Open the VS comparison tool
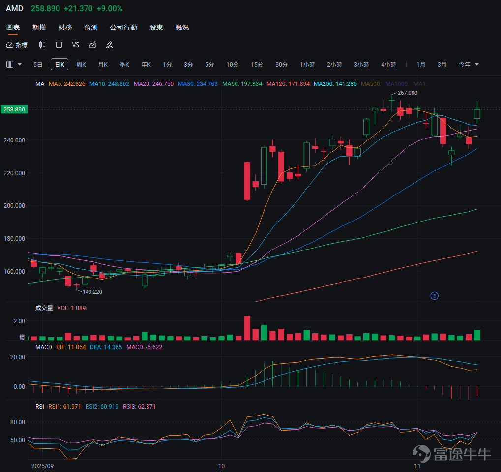Image resolution: width=501 pixels, height=472 pixels. coord(75,45)
